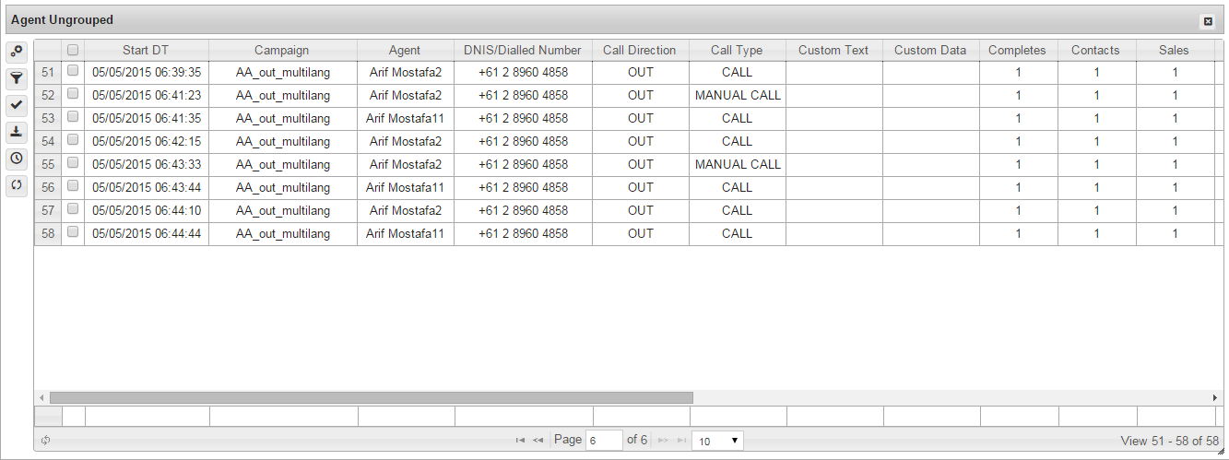Click the checkmark icon in left toolbar

(x=16, y=105)
